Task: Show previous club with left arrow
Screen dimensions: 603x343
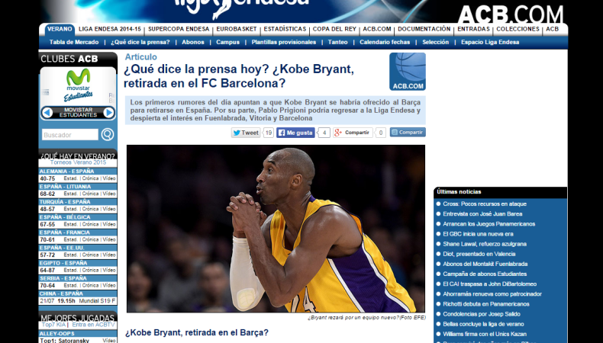Action: click(x=47, y=113)
